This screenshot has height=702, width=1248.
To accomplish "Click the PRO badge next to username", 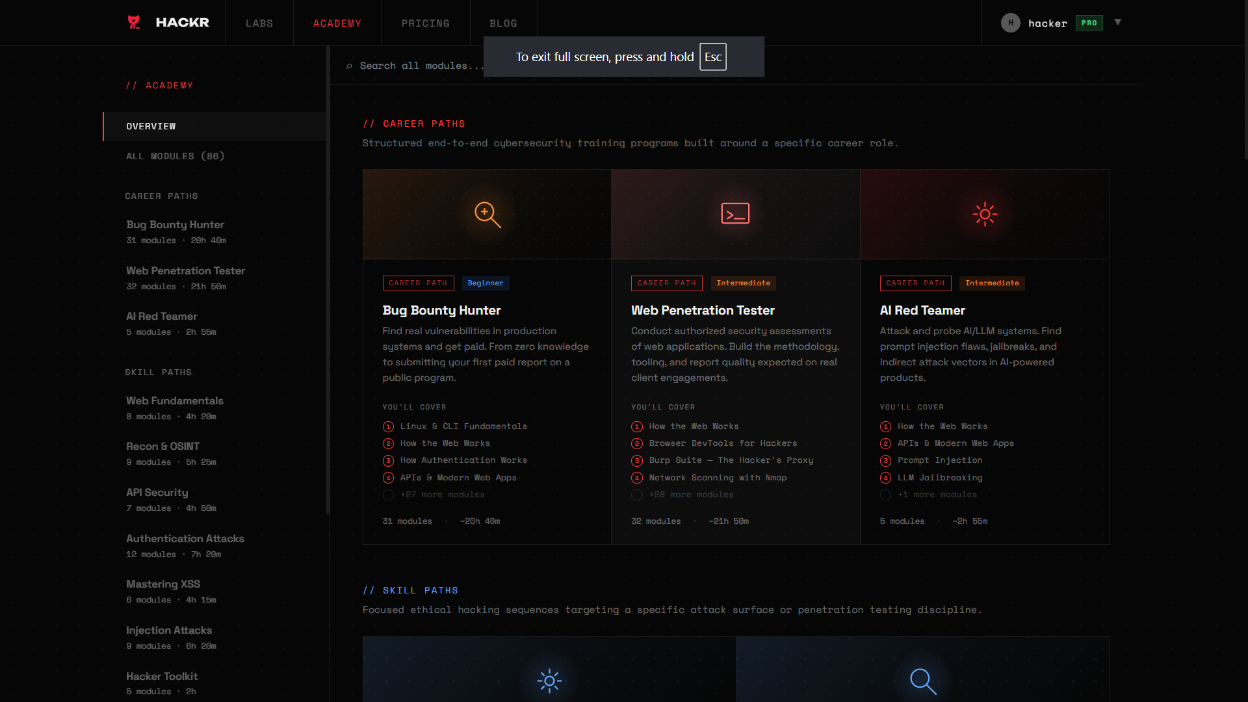I will pos(1089,23).
